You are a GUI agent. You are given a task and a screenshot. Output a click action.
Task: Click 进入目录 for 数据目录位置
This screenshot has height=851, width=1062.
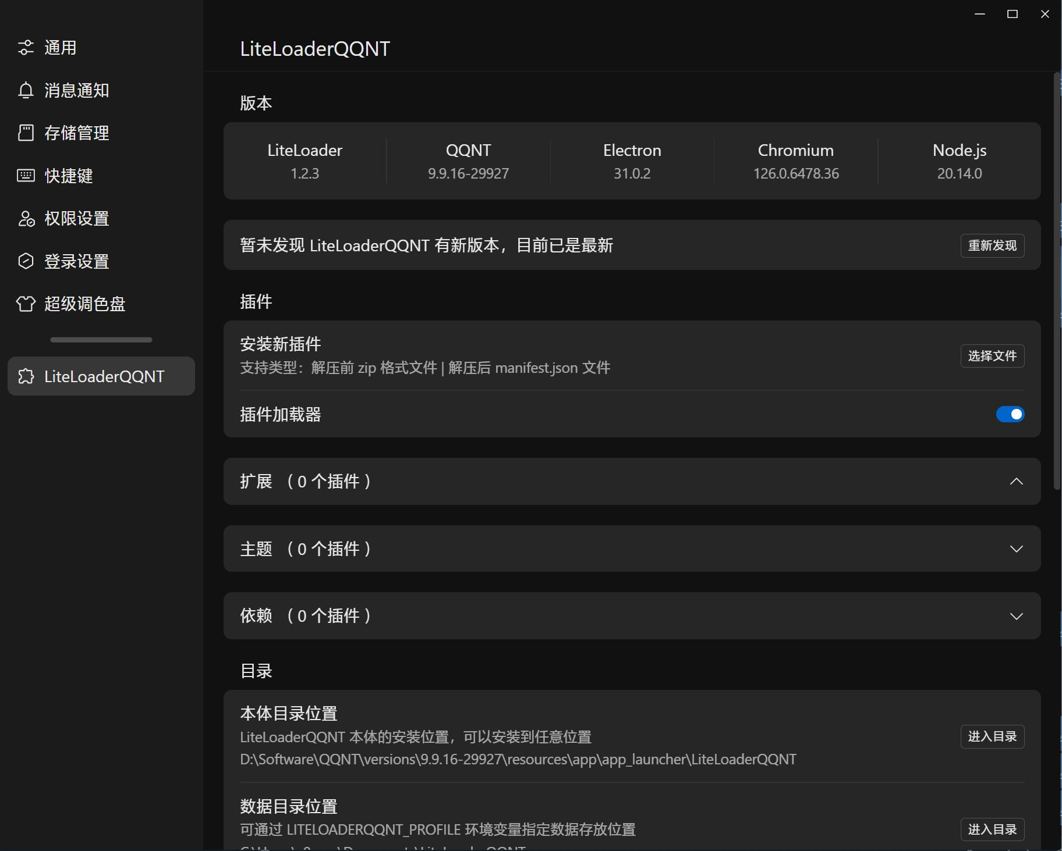(x=992, y=829)
